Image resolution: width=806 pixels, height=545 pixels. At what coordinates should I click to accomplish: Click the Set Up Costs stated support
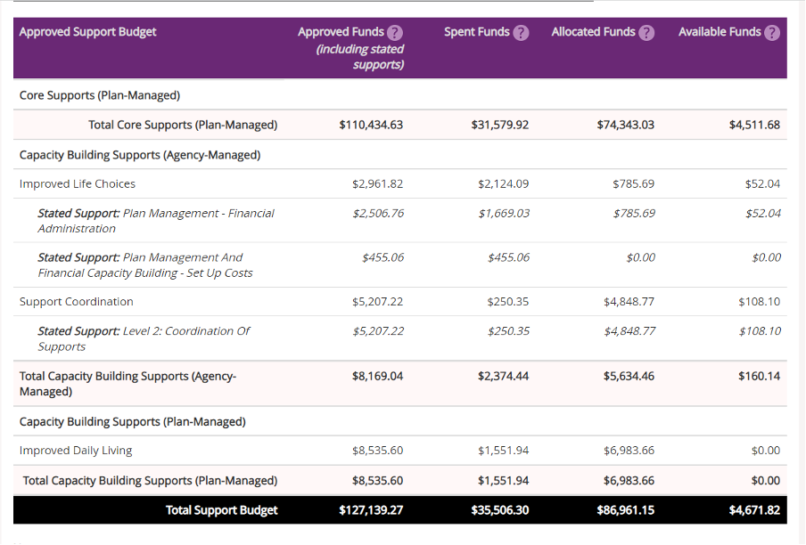pyautogui.click(x=144, y=264)
